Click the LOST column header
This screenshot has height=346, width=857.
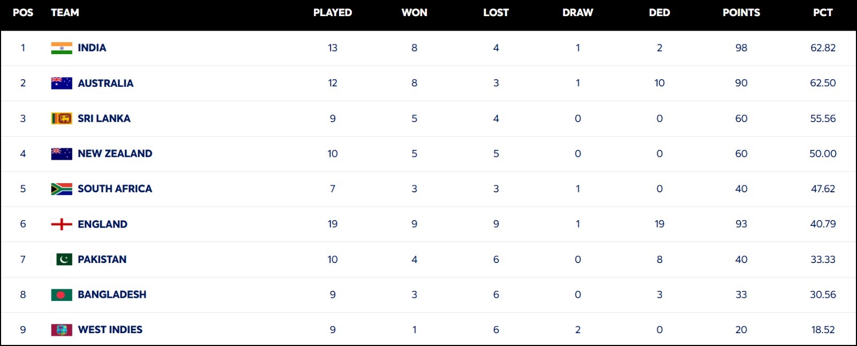496,12
